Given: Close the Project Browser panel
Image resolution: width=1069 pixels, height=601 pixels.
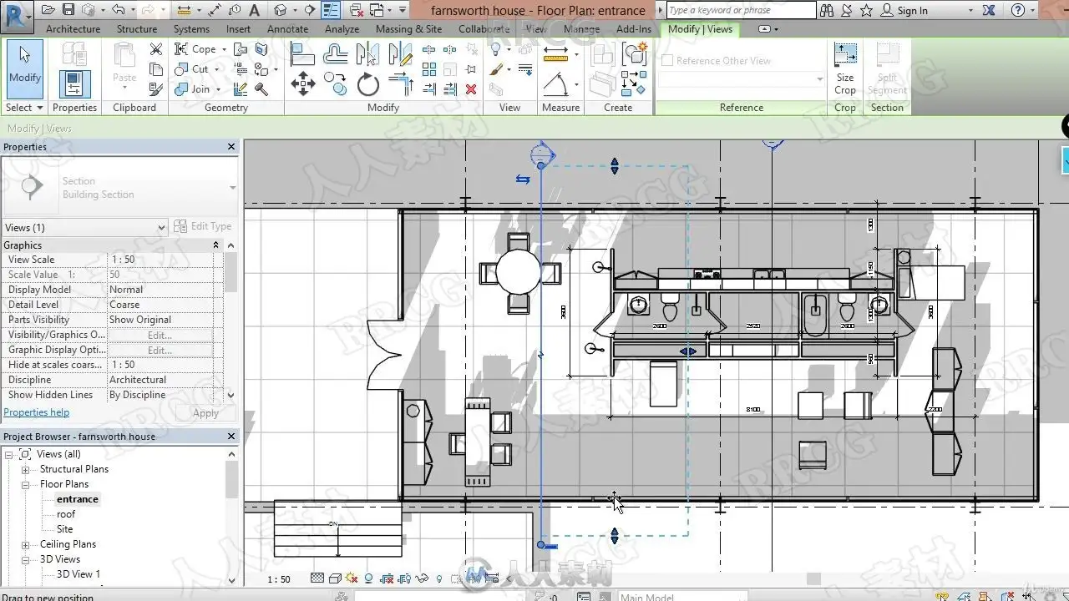Looking at the screenshot, I should [231, 437].
